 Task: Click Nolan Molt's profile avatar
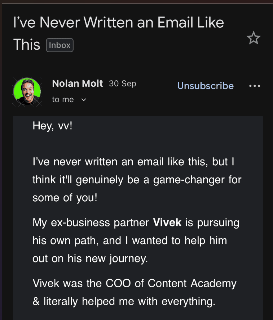click(27, 92)
